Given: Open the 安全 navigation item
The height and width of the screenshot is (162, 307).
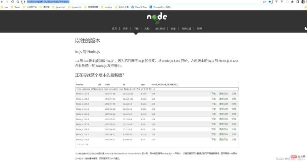Looking at the screenshot, I should tap(173, 28).
